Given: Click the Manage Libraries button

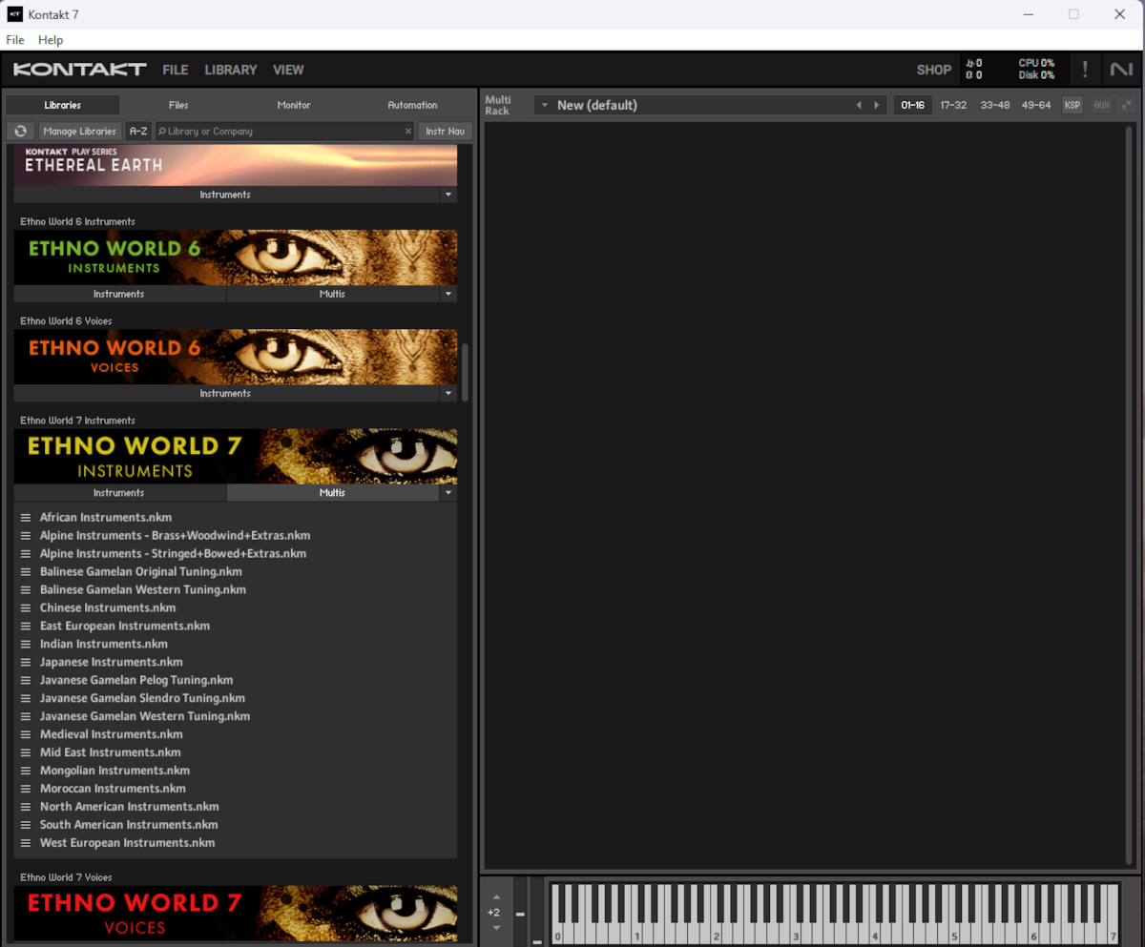Looking at the screenshot, I should [80, 132].
